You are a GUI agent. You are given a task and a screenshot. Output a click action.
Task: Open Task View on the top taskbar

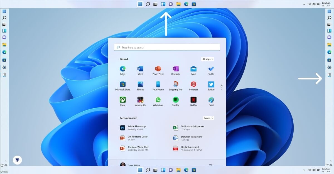pyautogui.click(x=156, y=4)
